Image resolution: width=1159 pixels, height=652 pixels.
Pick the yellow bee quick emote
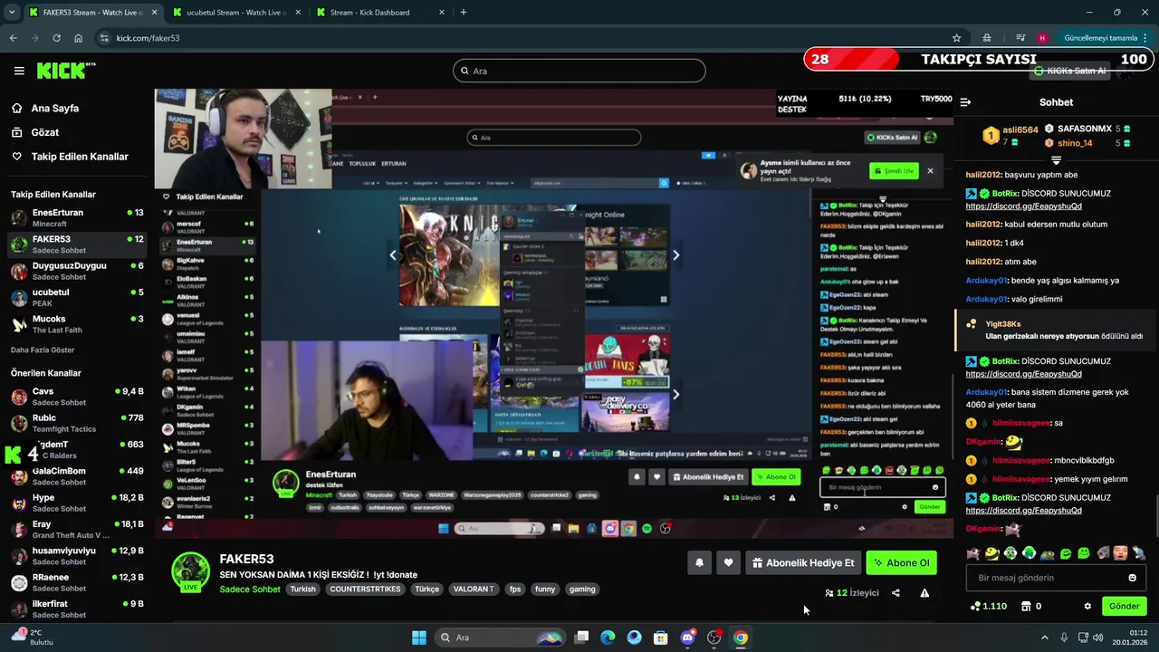tap(991, 553)
